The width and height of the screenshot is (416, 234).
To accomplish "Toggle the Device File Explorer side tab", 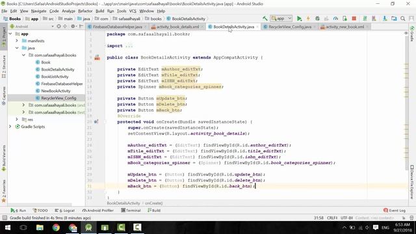I will click(412, 182).
